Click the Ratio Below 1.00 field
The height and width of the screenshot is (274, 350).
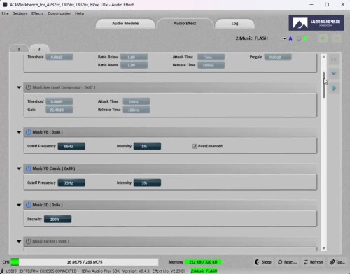point(134,57)
